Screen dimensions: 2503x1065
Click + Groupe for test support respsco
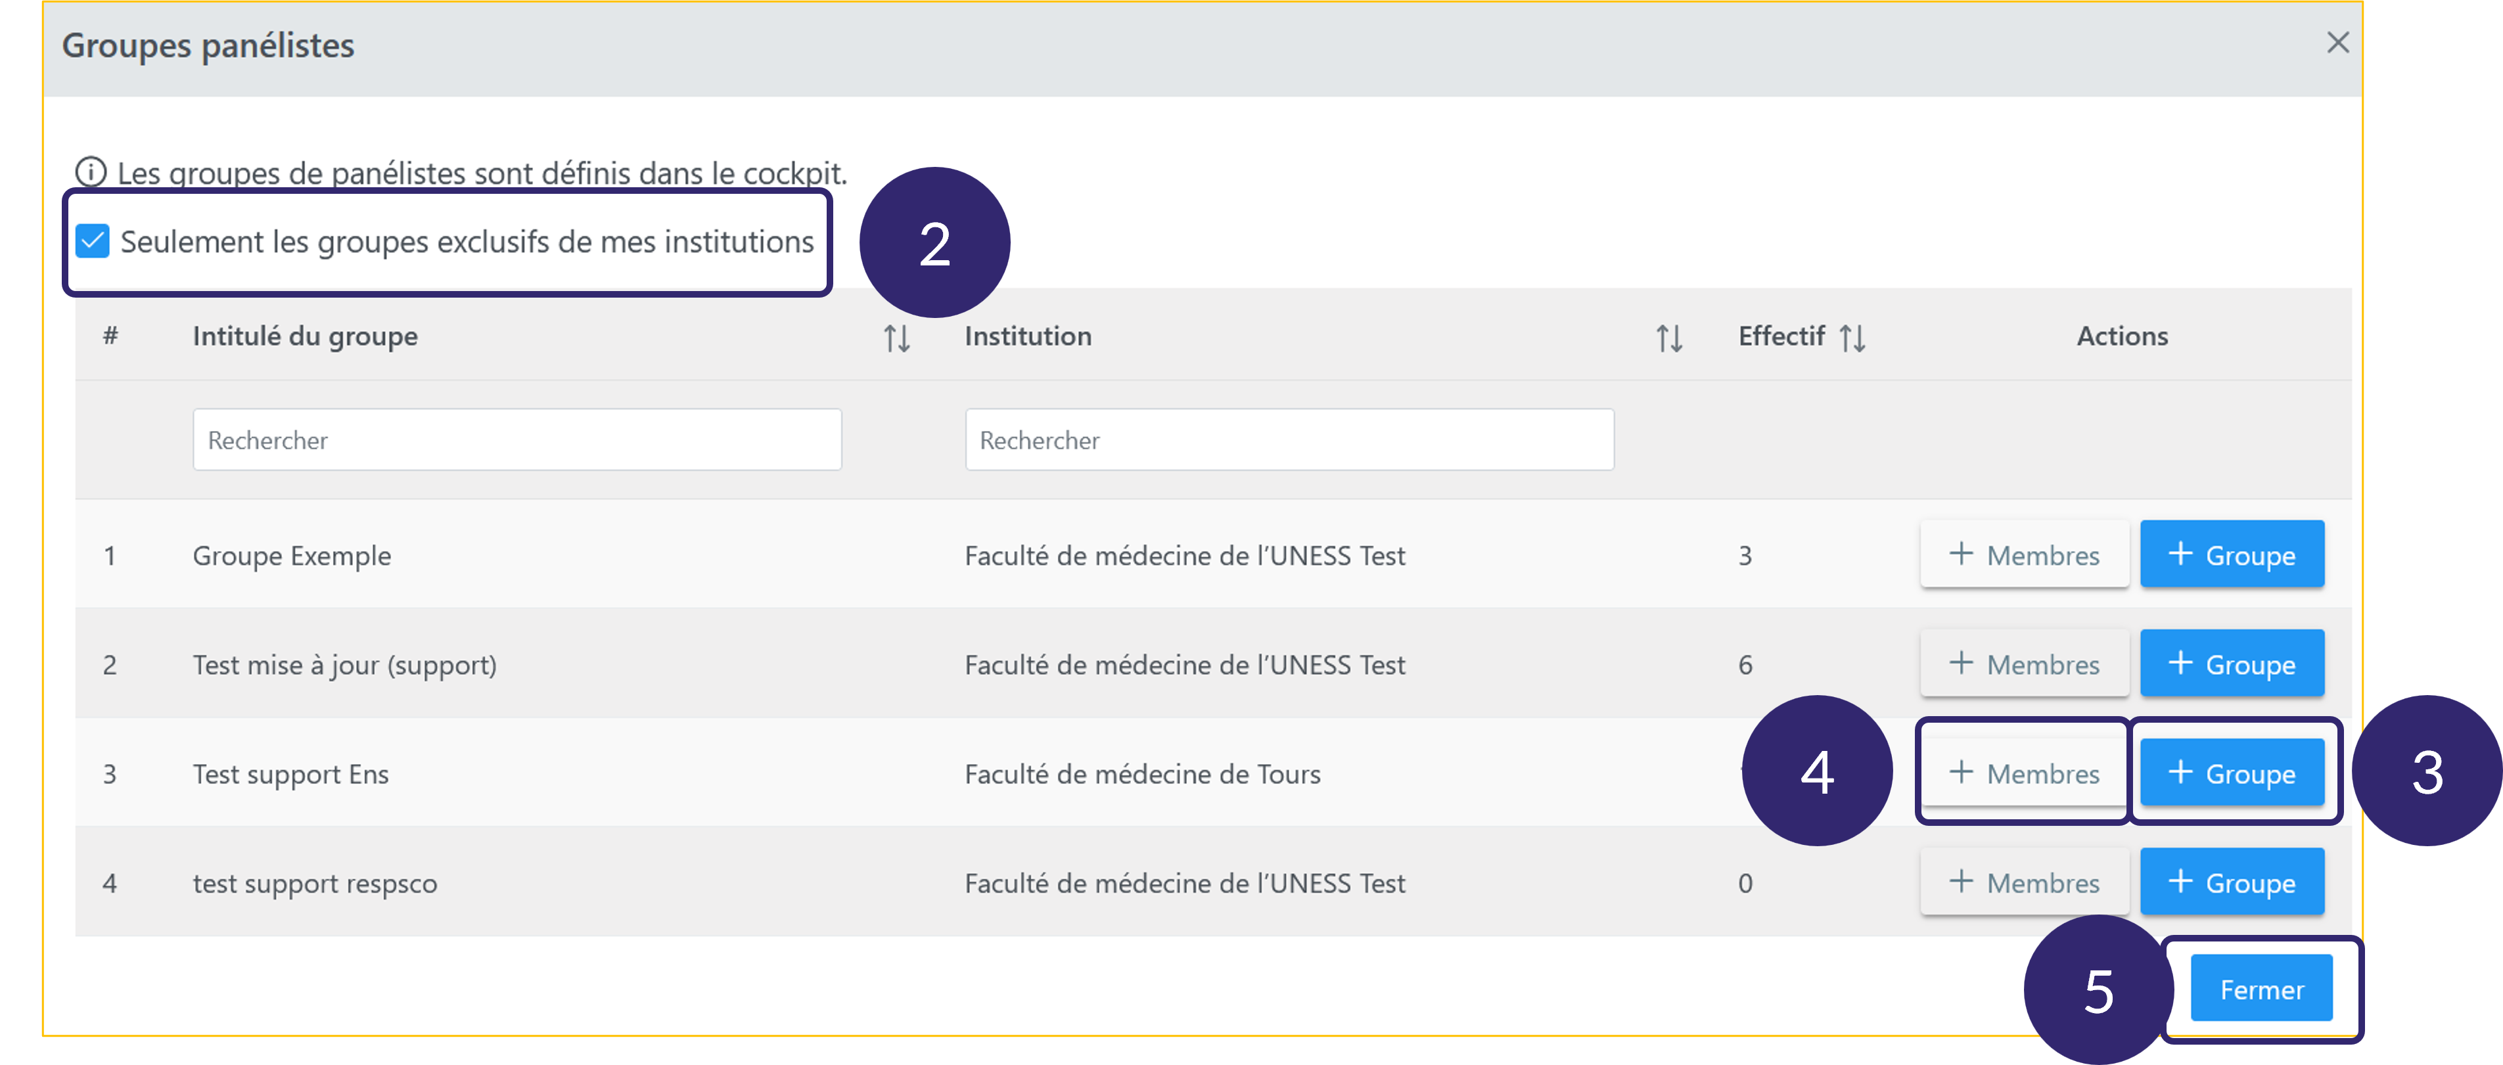[x=2231, y=882]
